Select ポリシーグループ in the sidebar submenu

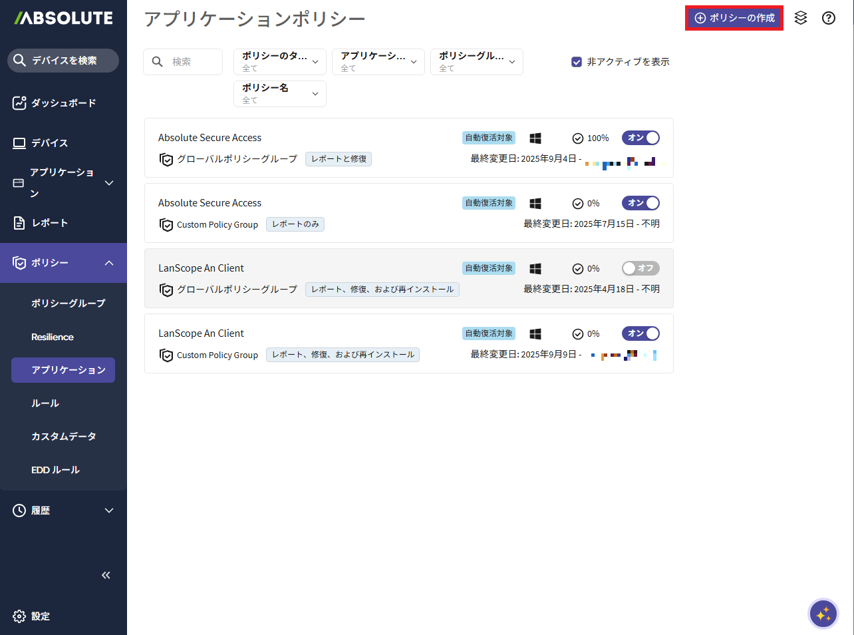coord(68,304)
